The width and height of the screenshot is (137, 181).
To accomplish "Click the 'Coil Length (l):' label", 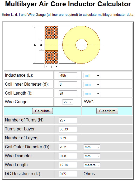I will (18, 93).
